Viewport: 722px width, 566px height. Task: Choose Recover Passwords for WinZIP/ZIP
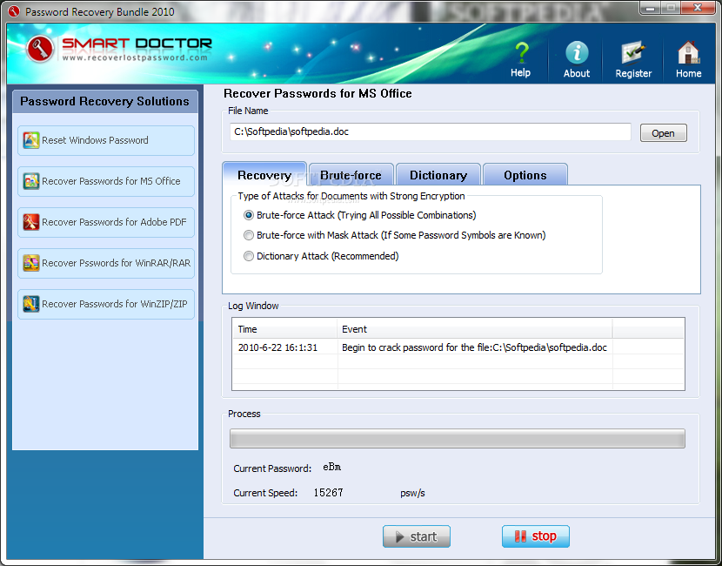click(x=106, y=304)
